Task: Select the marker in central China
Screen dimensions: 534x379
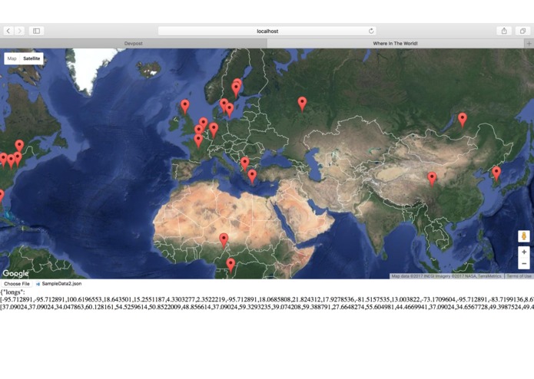Action: [x=432, y=180]
